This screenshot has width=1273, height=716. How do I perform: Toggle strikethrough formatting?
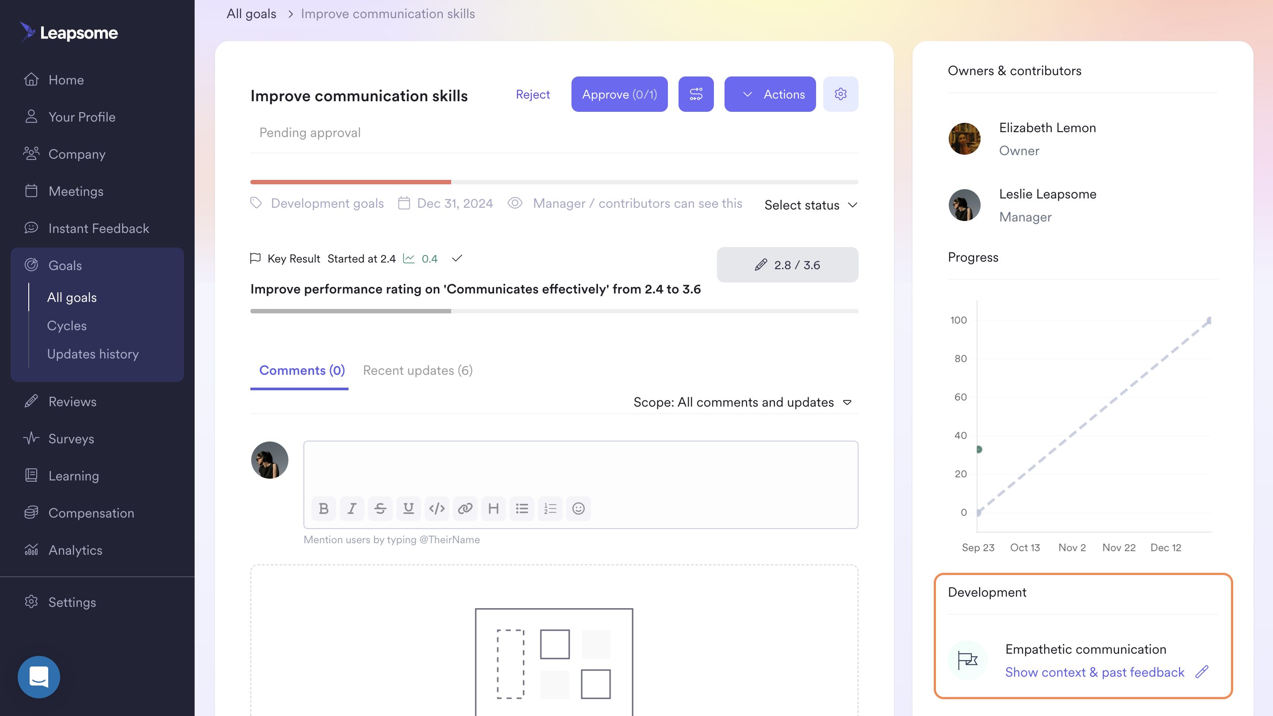380,508
